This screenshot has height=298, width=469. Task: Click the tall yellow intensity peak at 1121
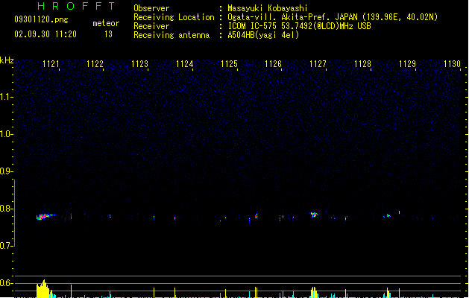(43, 289)
